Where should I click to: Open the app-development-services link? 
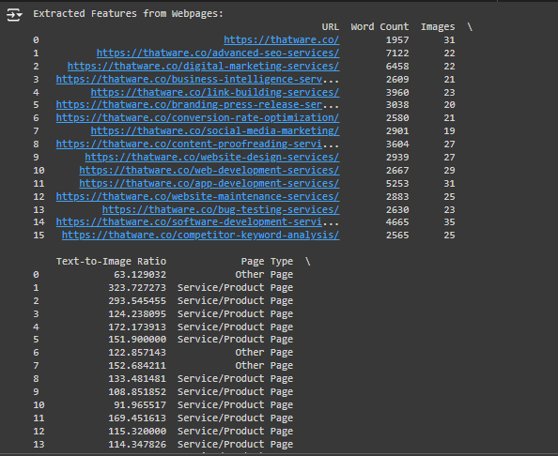click(x=209, y=184)
